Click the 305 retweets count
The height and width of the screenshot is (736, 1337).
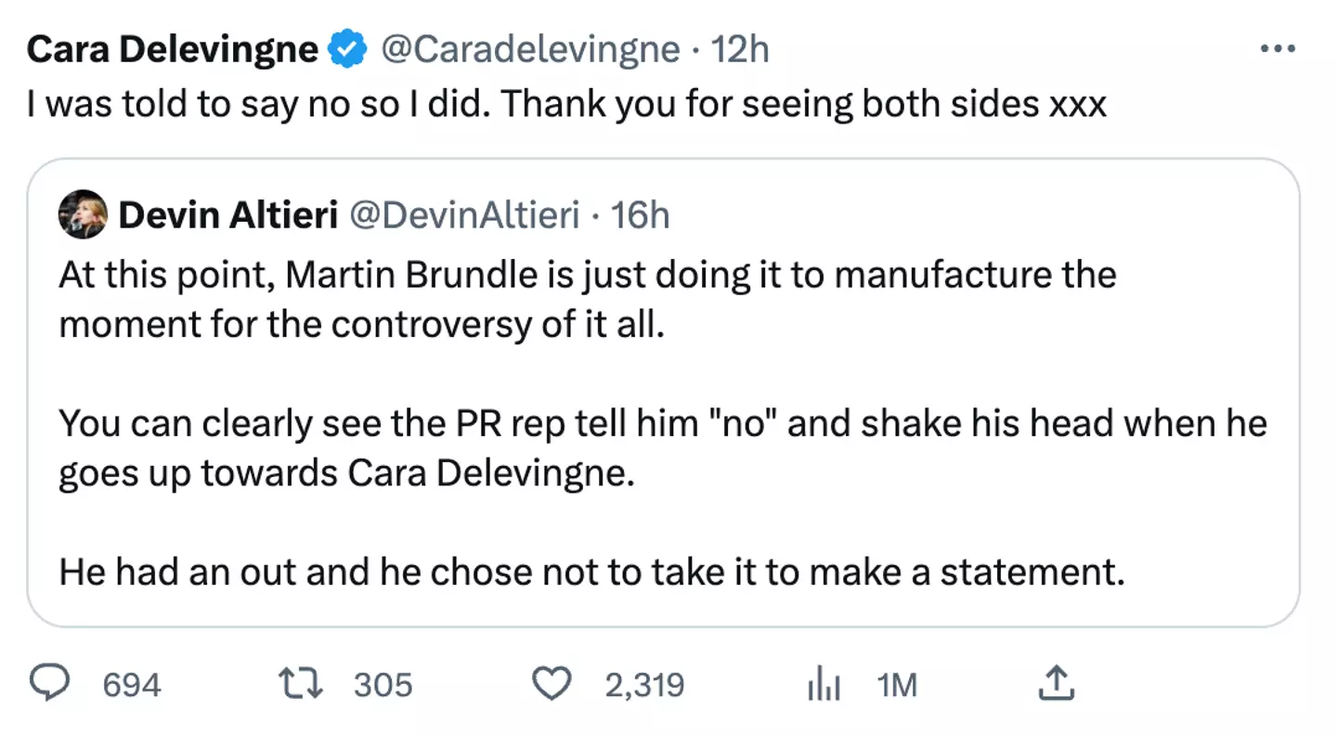tap(383, 686)
